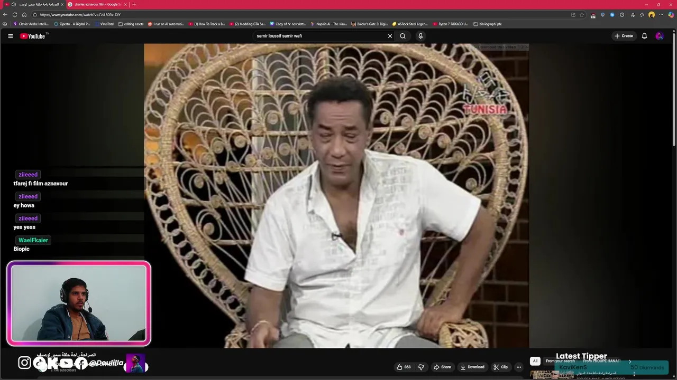Select the All filter chip

click(535, 361)
